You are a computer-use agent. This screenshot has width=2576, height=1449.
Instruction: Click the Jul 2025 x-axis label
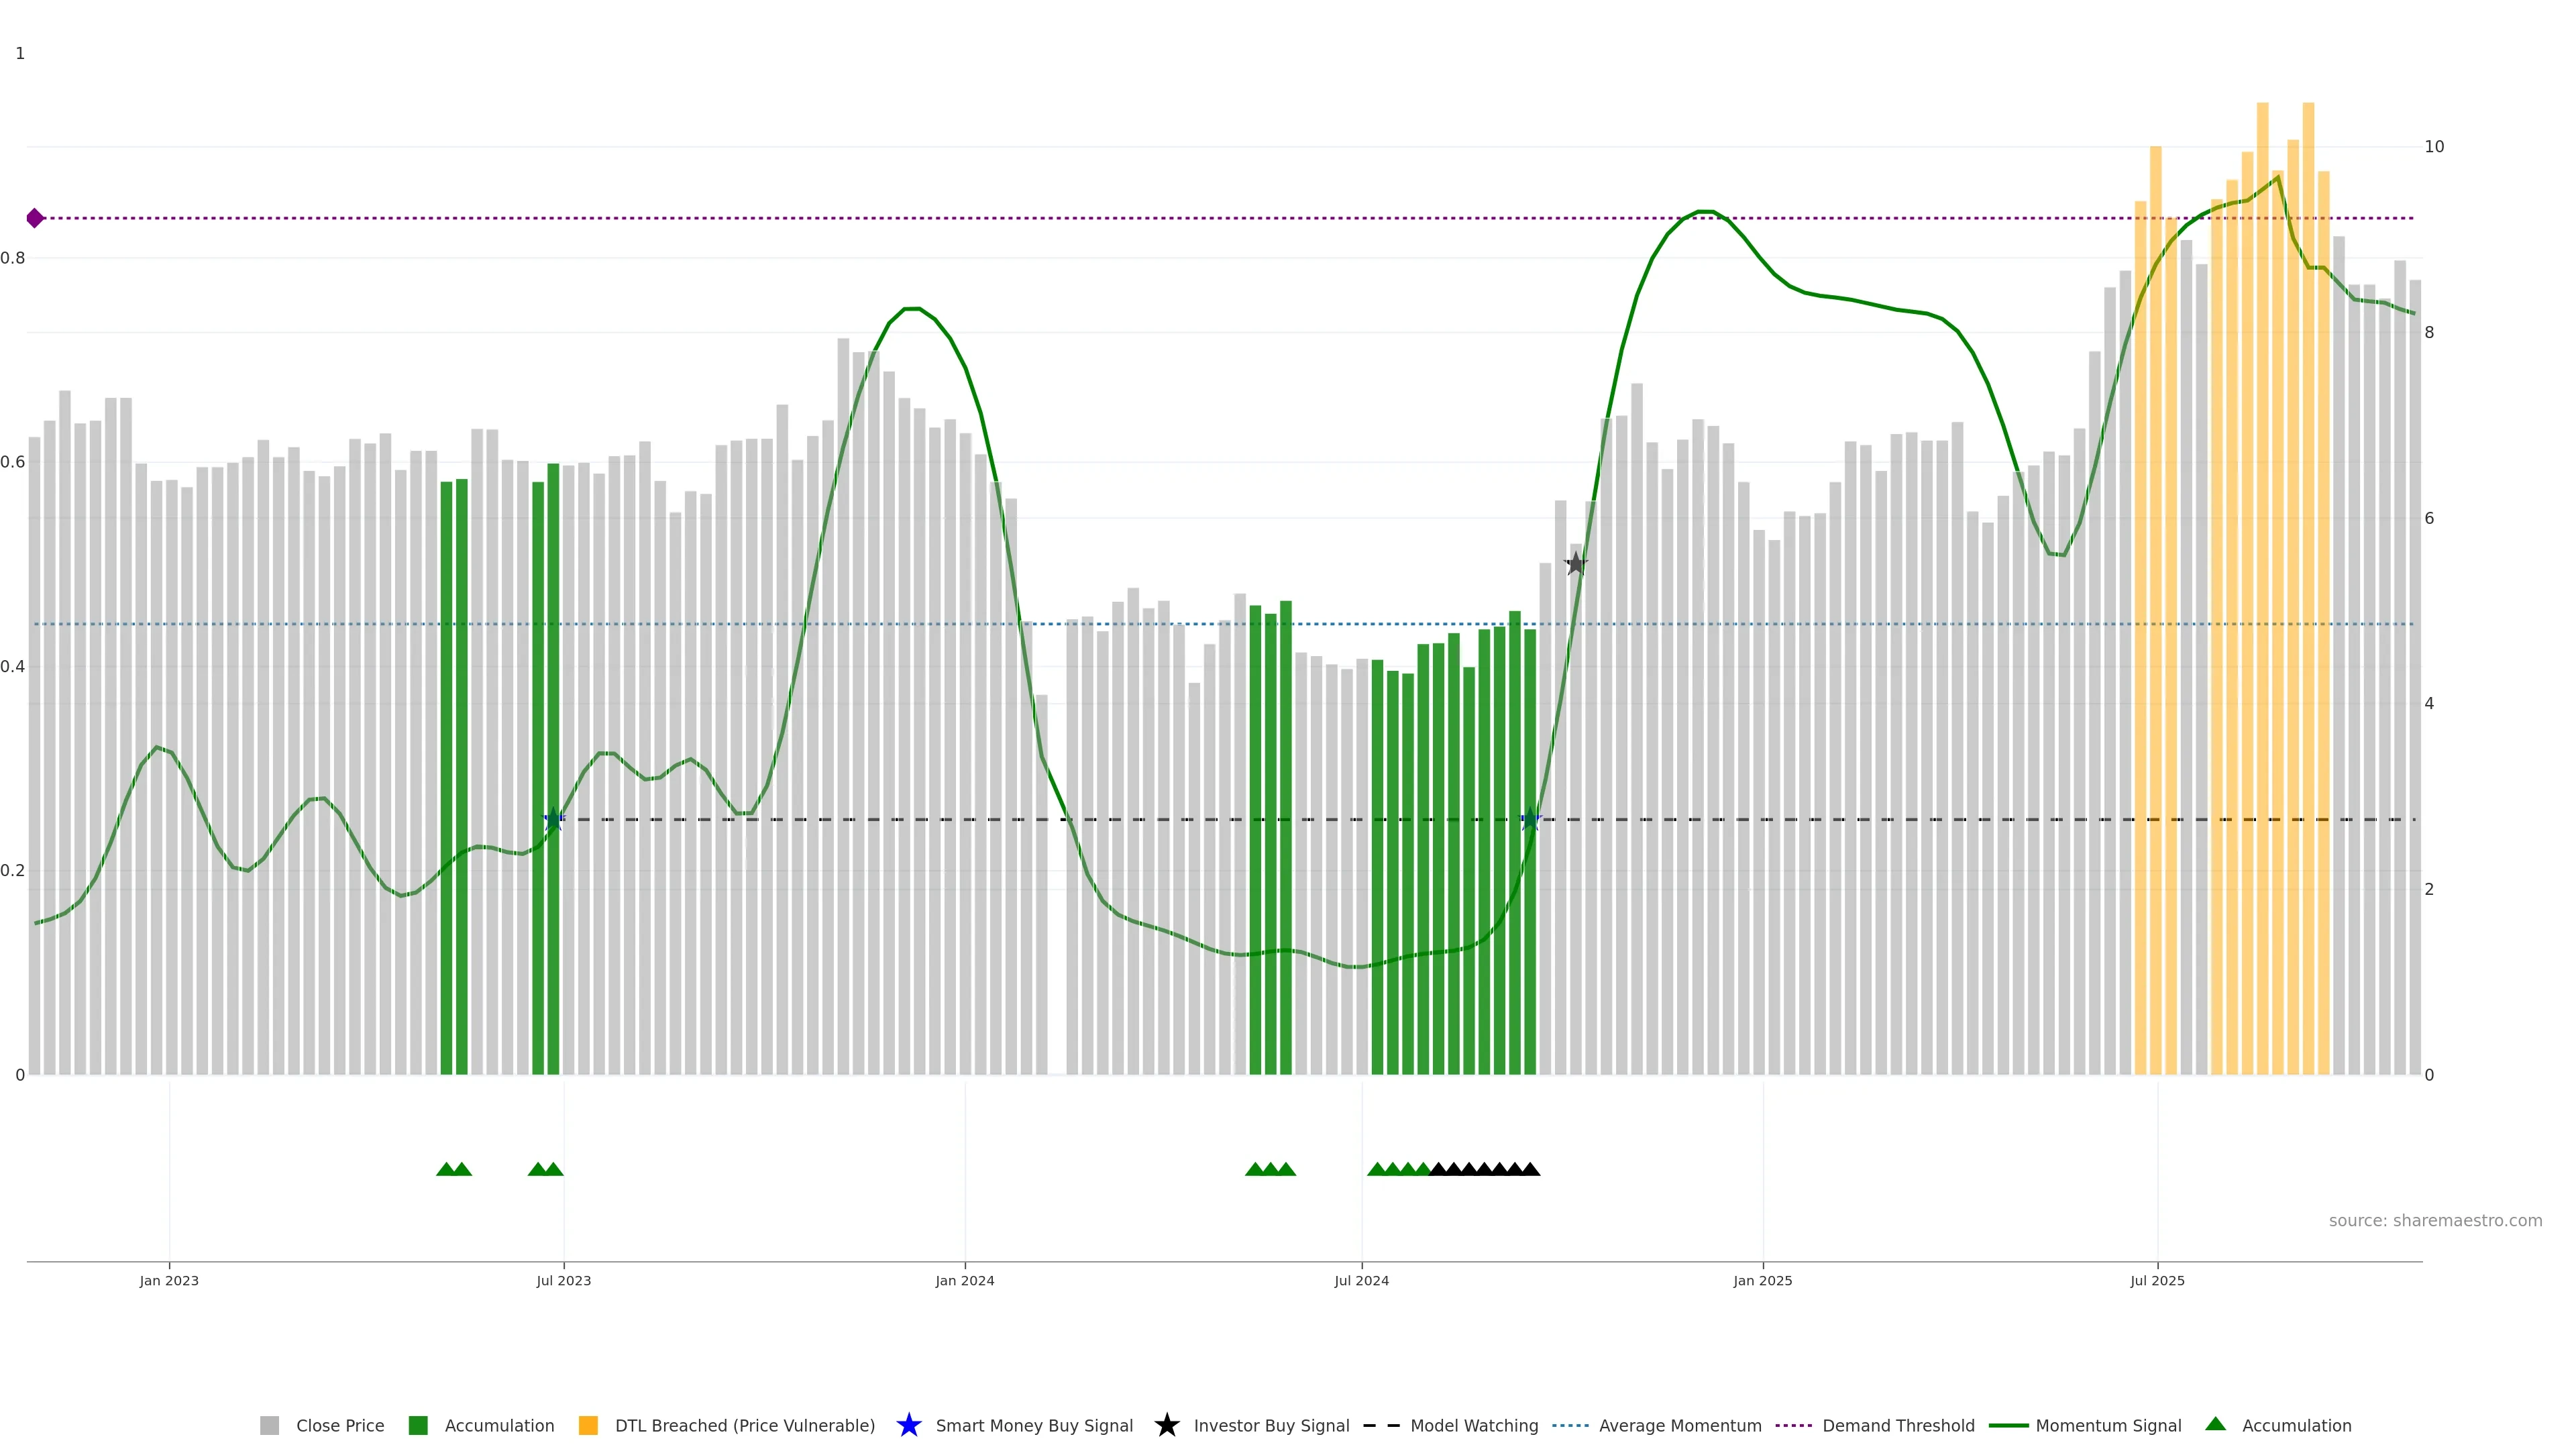coord(2157,1281)
